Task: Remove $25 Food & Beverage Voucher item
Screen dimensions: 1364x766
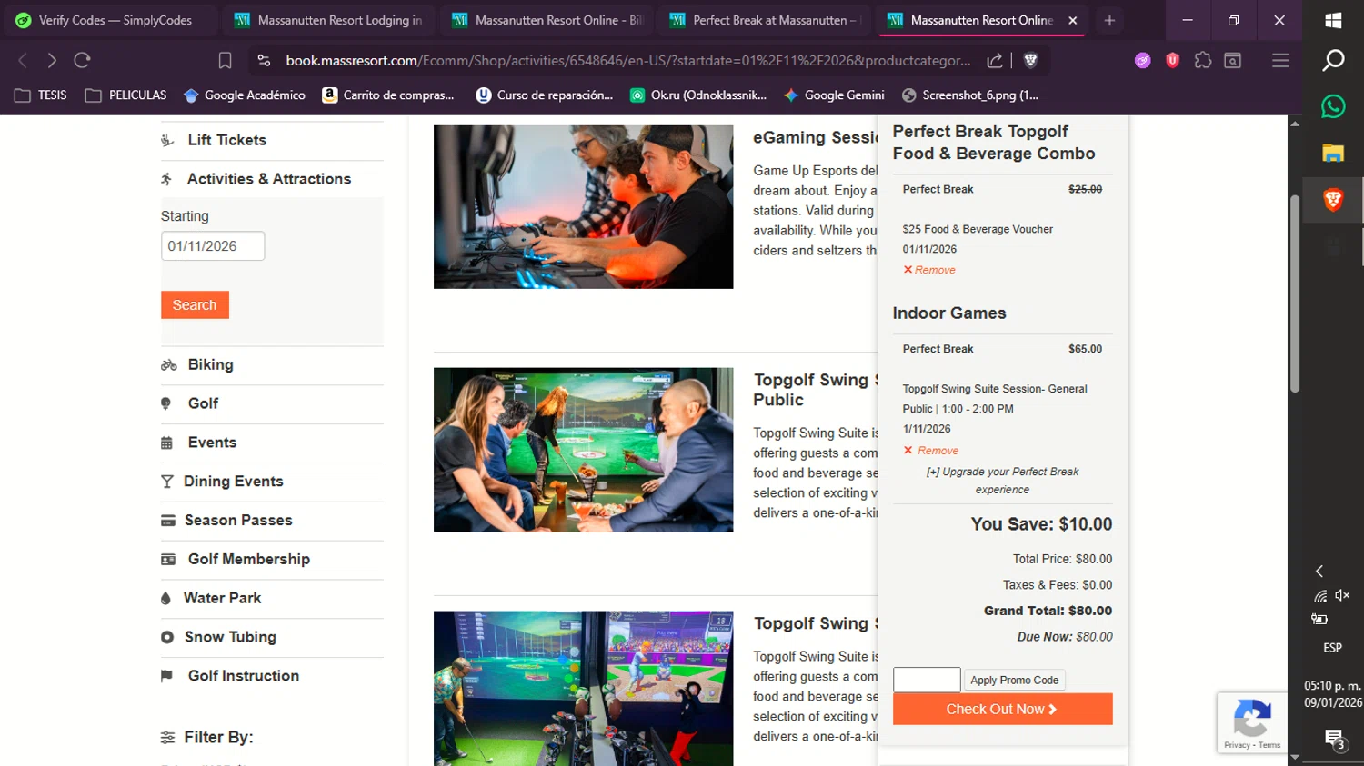Action: (929, 270)
